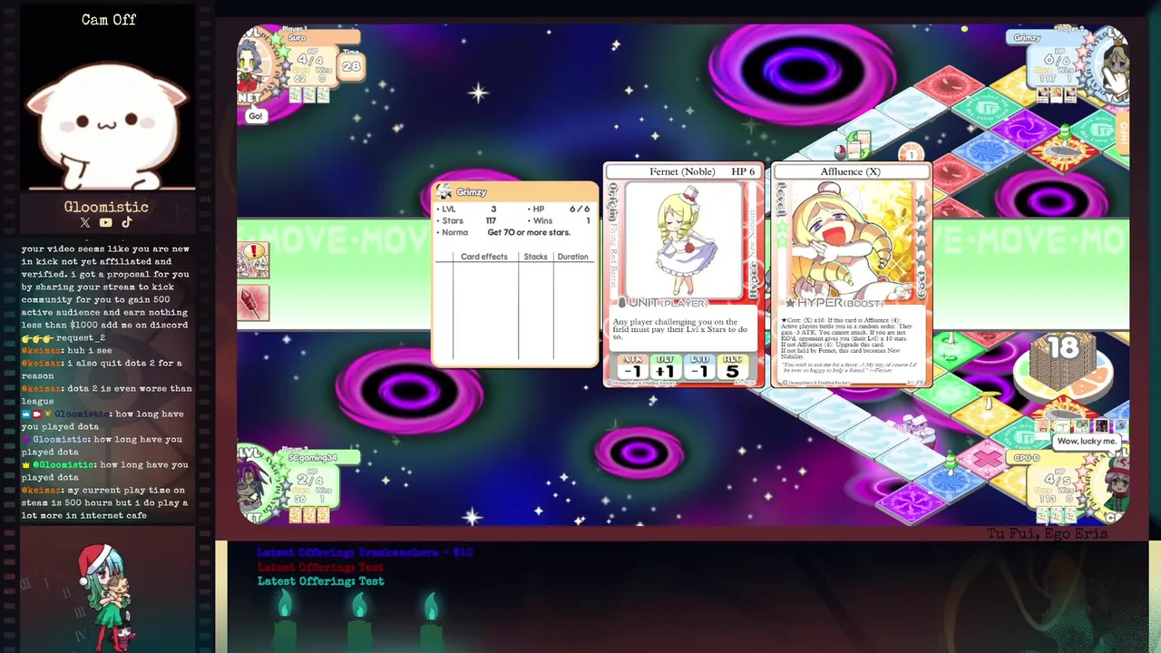Click the Gloomistic streamer name
The height and width of the screenshot is (653, 1161).
pos(106,207)
